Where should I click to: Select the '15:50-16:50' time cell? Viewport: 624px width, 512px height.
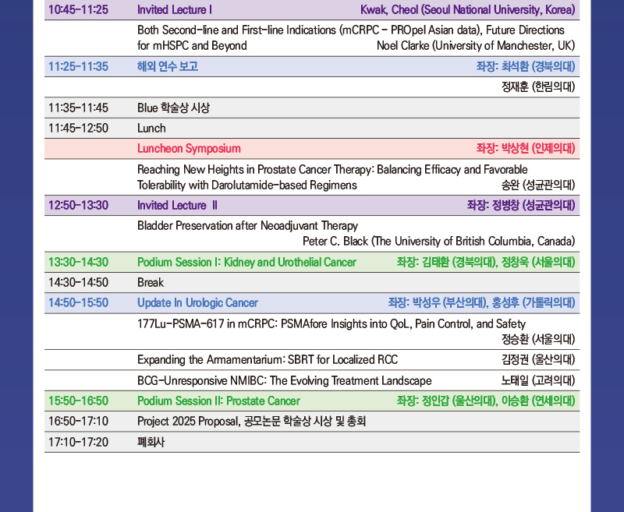[78, 401]
